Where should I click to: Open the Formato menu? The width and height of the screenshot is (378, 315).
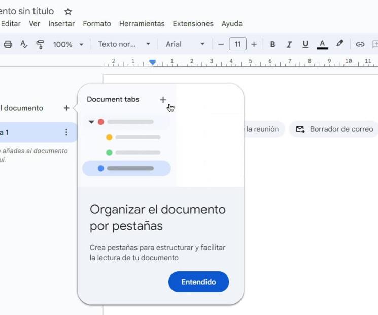(97, 24)
